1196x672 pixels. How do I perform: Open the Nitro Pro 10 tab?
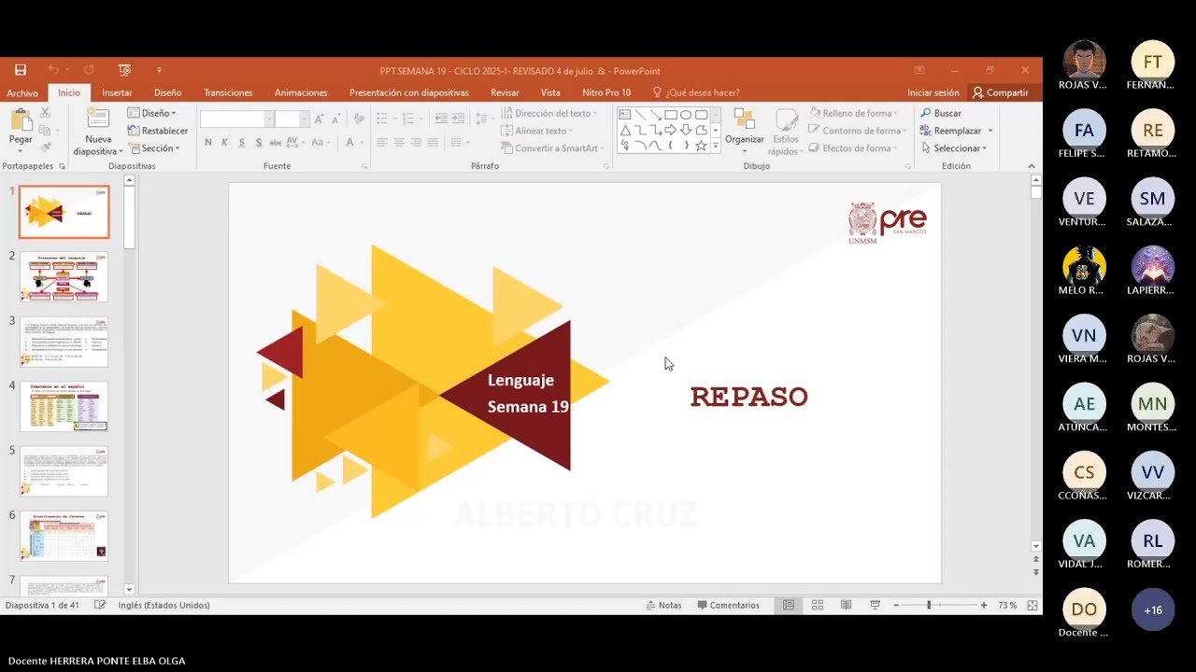[x=606, y=93]
